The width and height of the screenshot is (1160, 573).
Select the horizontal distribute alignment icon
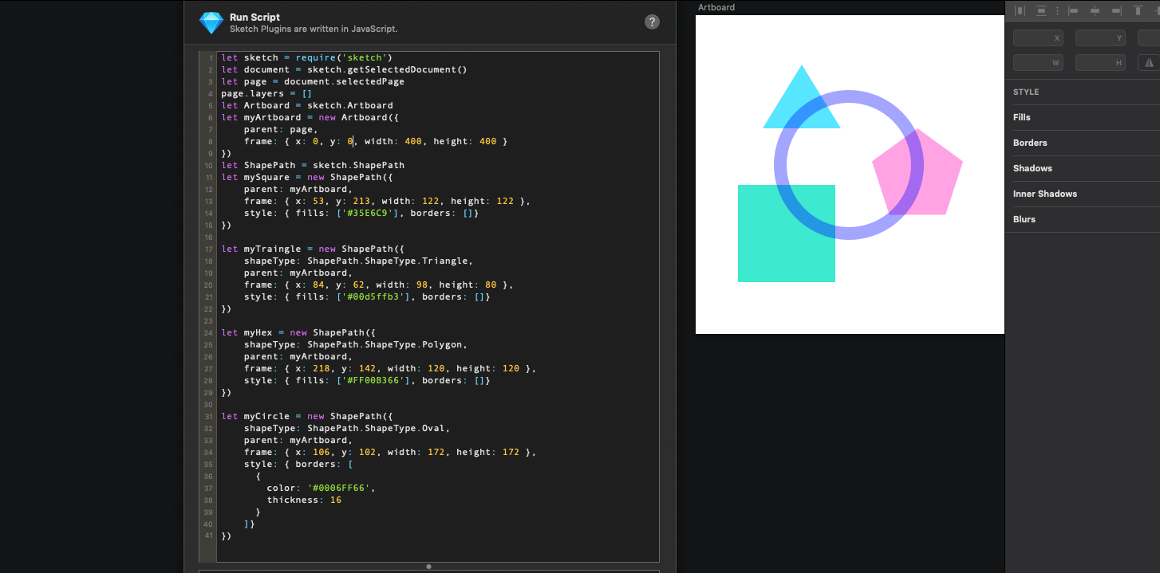[1020, 10]
